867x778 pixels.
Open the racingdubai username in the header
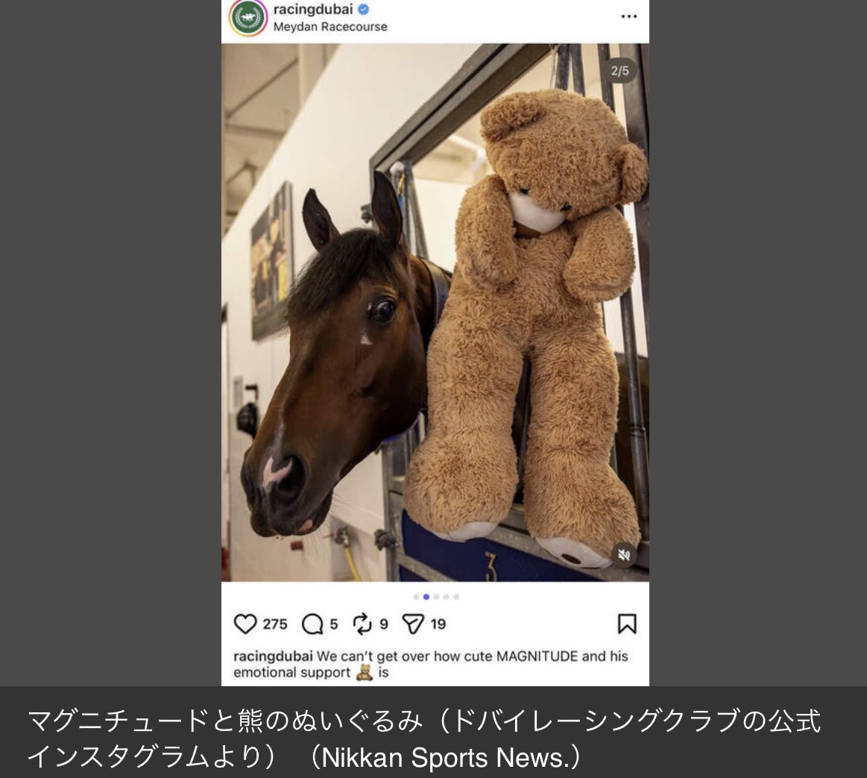coord(313,10)
